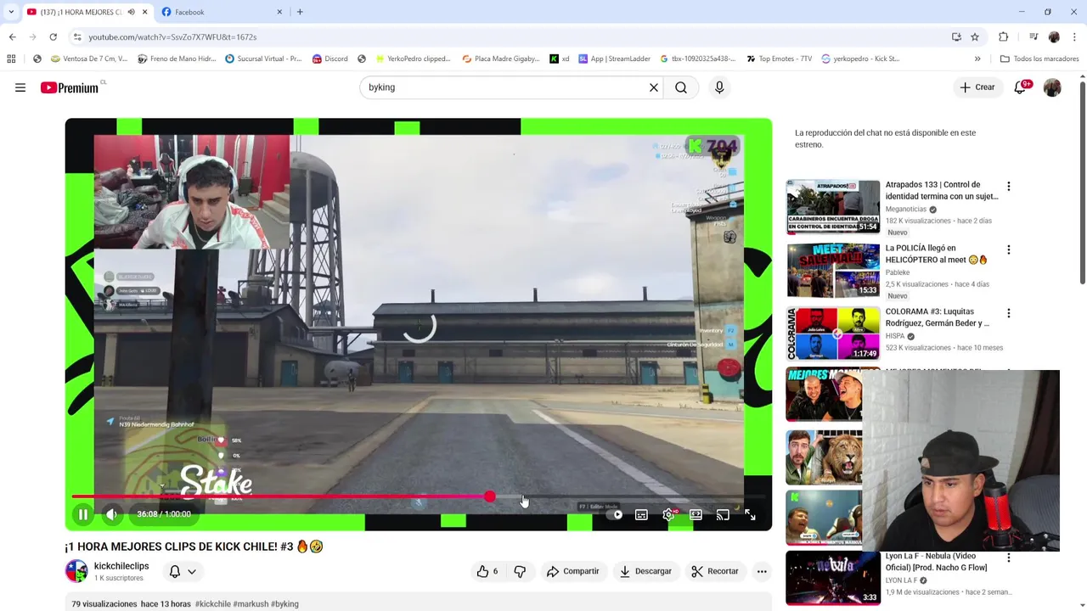Cast video to a TV
1087x611 pixels.
(x=723, y=514)
